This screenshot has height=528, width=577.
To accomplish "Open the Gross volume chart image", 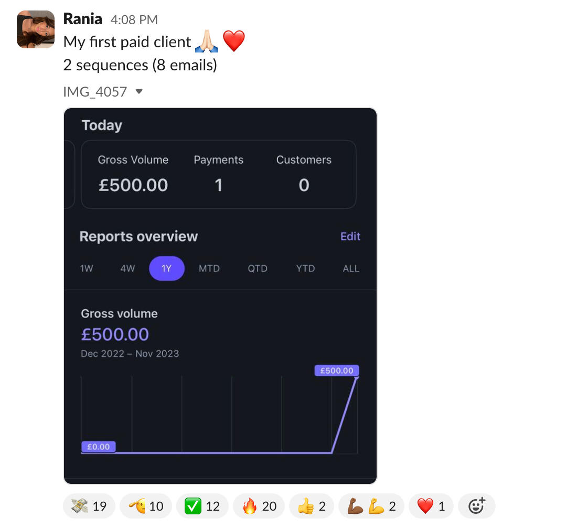I will [x=220, y=409].
